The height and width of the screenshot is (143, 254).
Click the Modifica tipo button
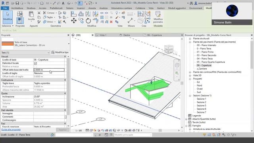pos(60,52)
